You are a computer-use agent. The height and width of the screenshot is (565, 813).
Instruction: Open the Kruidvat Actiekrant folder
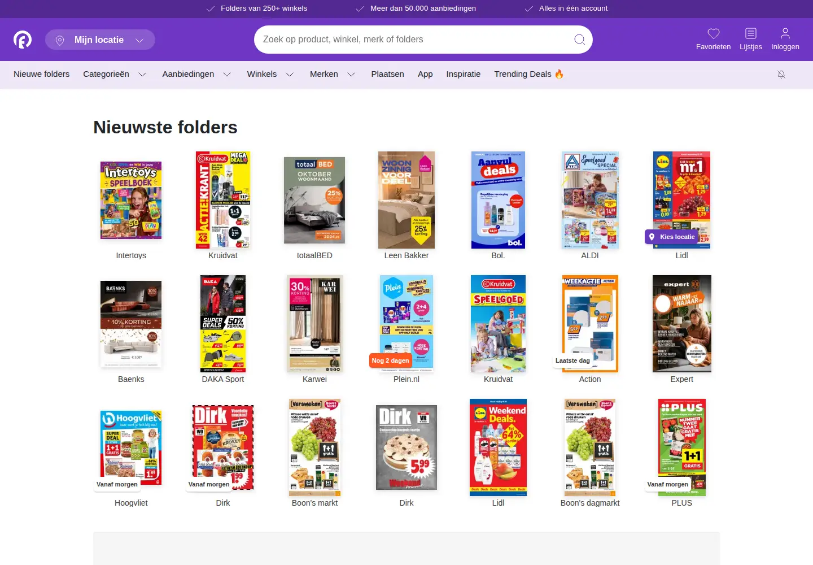(223, 200)
